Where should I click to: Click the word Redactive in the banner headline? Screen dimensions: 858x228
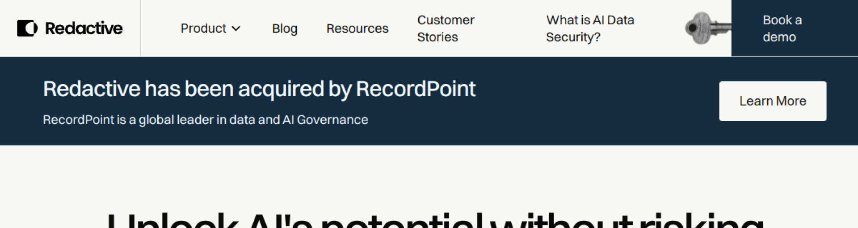point(91,89)
